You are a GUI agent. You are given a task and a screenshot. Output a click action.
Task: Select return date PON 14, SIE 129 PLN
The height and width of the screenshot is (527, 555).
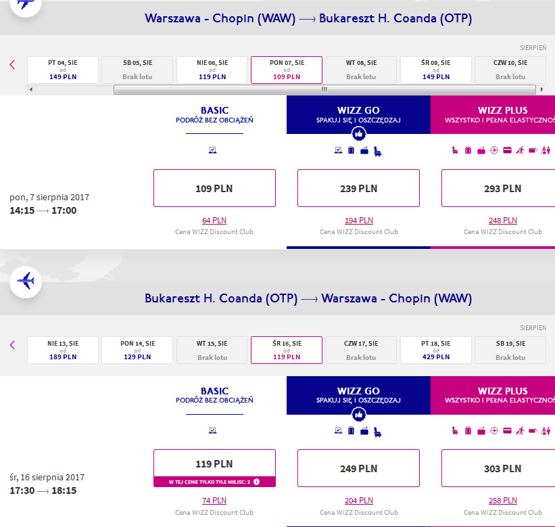pos(137,350)
